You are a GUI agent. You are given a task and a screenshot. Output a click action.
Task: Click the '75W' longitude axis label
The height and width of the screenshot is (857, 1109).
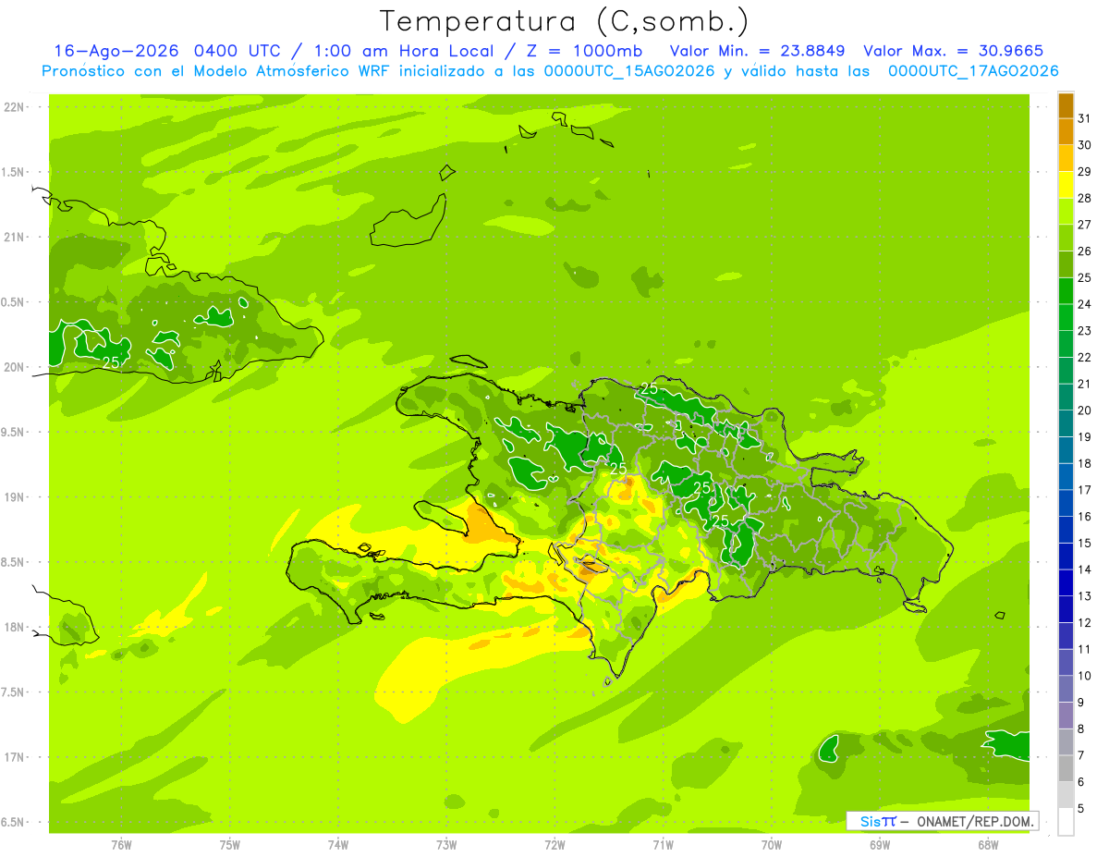tap(230, 845)
